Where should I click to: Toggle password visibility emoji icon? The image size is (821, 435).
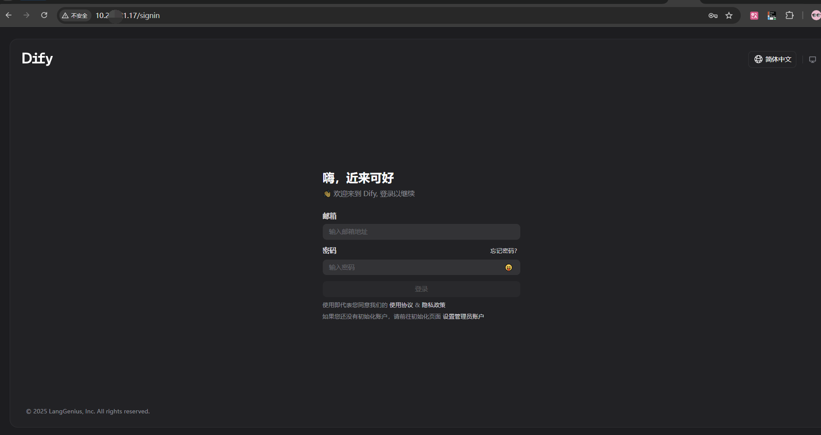point(509,268)
